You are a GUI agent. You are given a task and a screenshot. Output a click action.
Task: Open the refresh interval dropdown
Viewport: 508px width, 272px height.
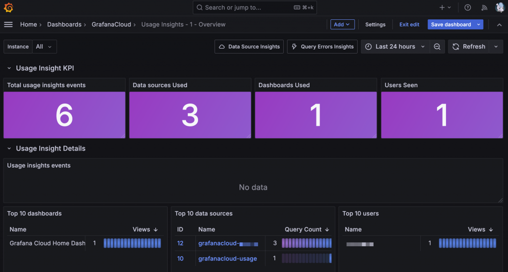click(496, 47)
